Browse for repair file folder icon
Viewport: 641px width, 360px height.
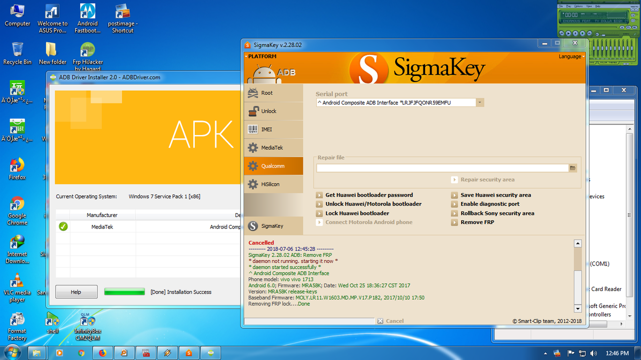tap(572, 168)
